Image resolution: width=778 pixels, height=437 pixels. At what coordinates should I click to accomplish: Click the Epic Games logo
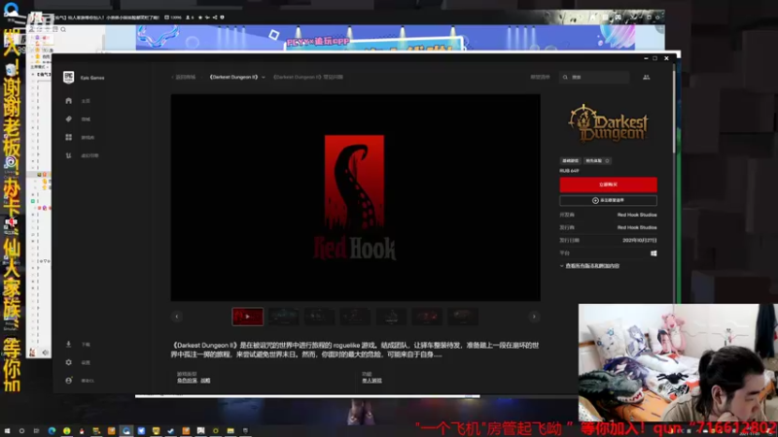68,78
